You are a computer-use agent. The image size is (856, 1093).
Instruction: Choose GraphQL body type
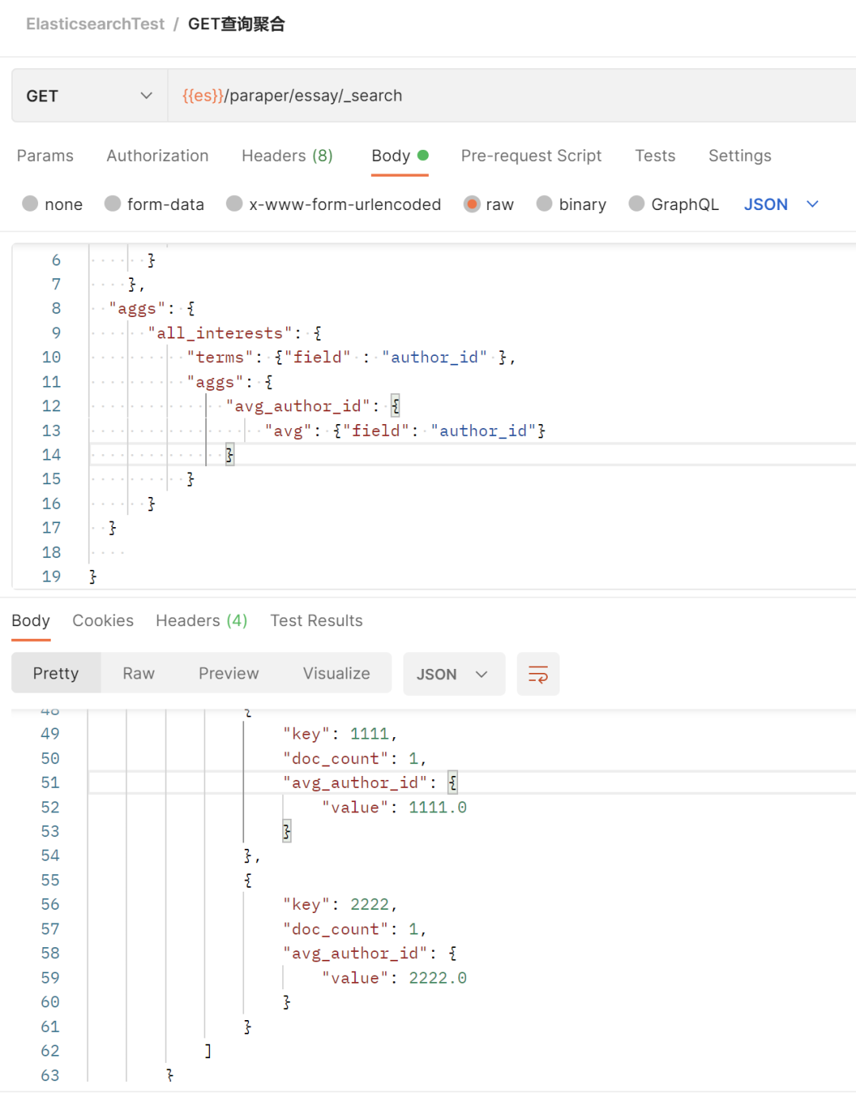(x=636, y=204)
